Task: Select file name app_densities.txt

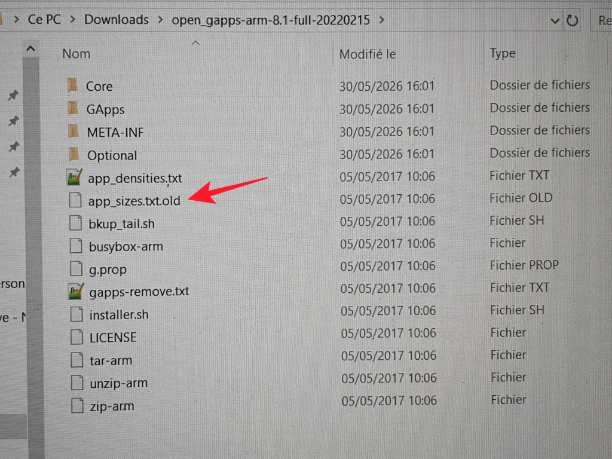Action: click(134, 178)
